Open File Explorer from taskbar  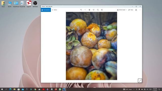click(14, 89)
